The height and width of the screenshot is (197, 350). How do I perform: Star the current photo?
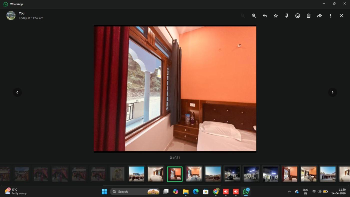(x=276, y=16)
